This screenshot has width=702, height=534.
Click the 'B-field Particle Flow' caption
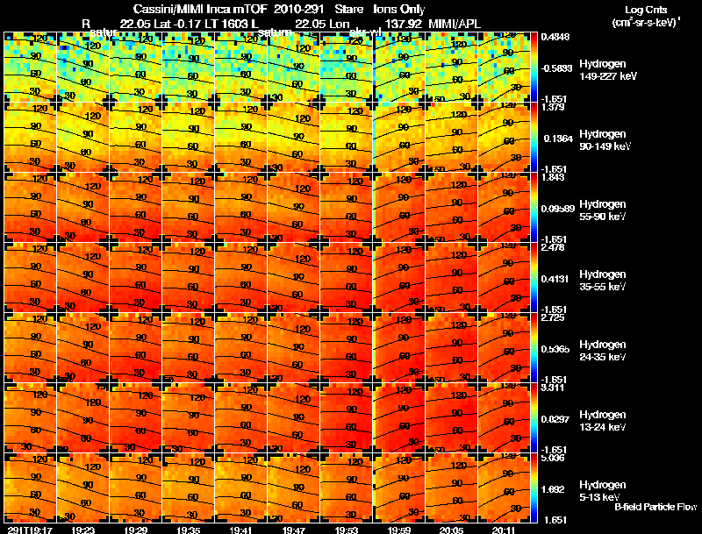coord(655,507)
